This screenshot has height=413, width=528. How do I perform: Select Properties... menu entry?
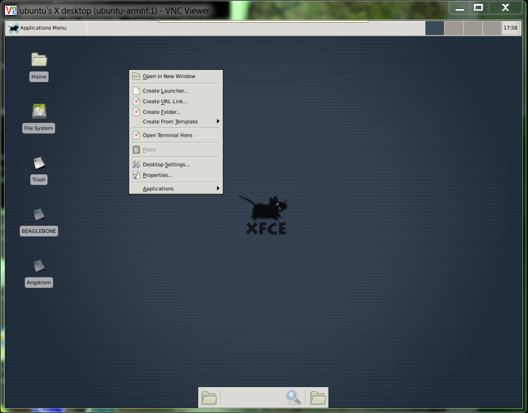pos(176,175)
